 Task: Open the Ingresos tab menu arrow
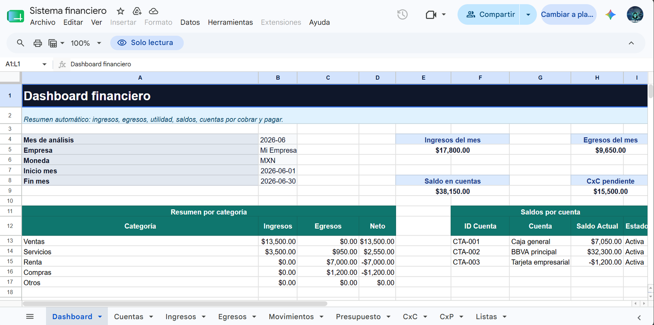(x=204, y=317)
